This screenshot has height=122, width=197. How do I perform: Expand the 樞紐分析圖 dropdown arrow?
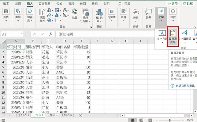(89, 21)
